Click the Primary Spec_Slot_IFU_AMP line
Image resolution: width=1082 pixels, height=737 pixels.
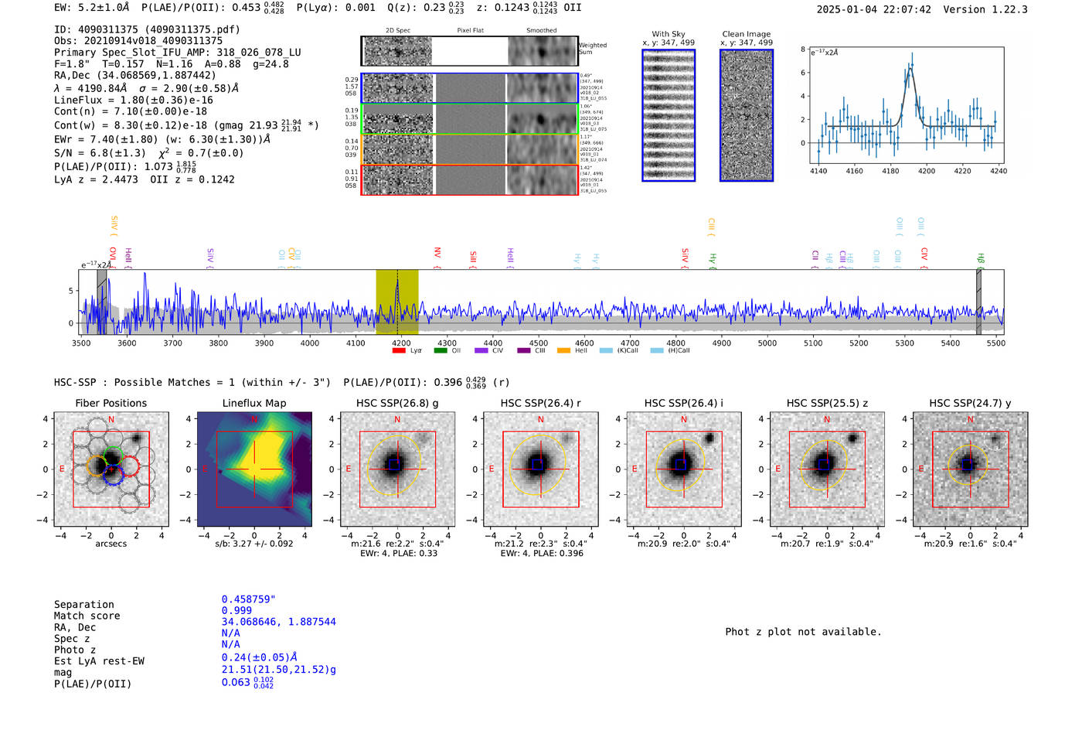pos(178,52)
